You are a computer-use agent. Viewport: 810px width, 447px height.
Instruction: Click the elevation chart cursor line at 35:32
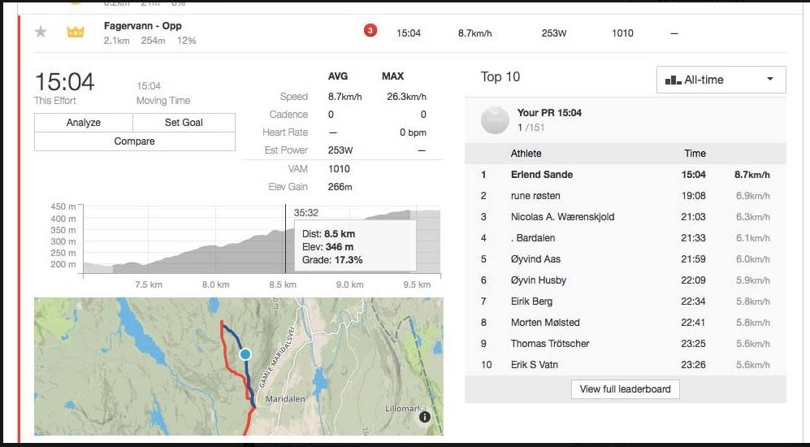[x=285, y=244]
